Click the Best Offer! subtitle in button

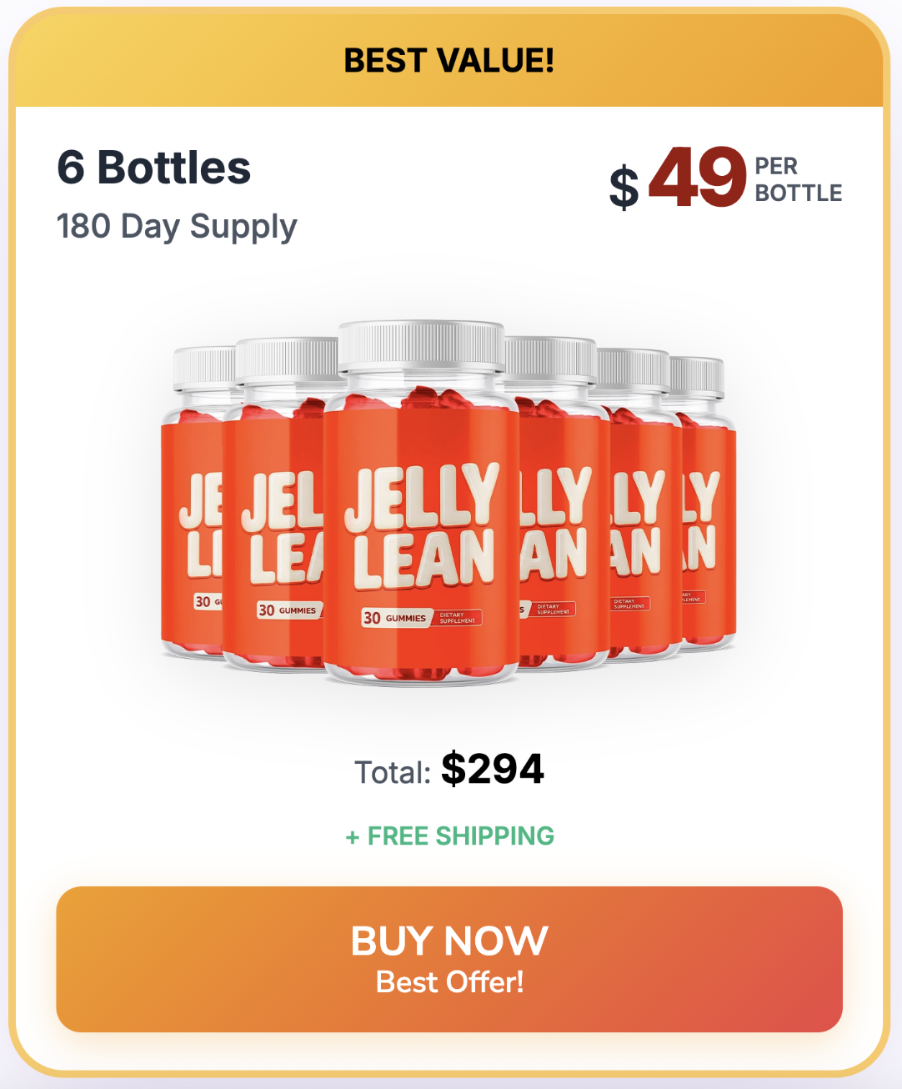tap(450, 982)
